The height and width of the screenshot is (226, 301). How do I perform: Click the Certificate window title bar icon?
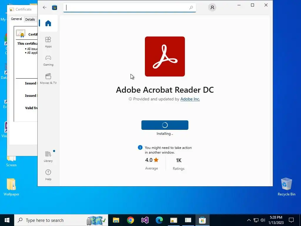[12, 9]
